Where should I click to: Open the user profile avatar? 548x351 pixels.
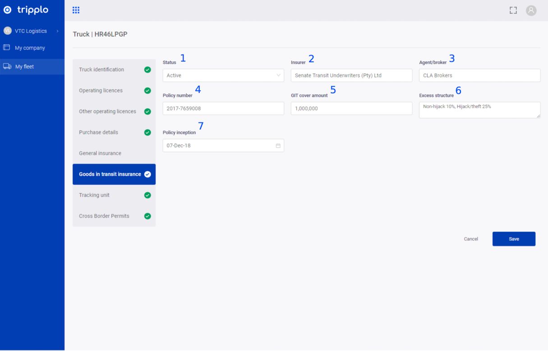pyautogui.click(x=531, y=10)
